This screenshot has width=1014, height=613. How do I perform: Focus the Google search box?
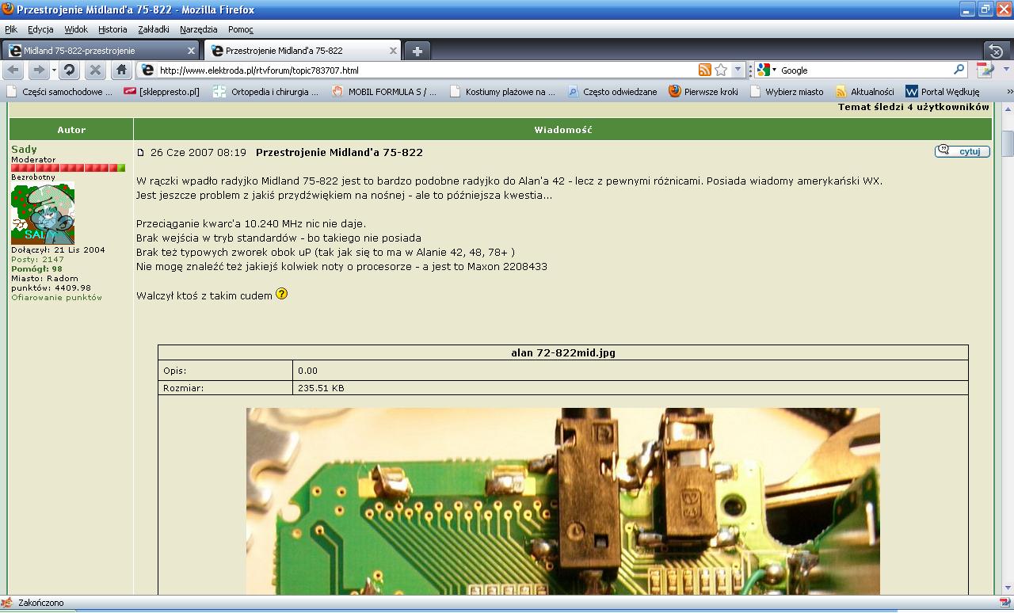865,70
